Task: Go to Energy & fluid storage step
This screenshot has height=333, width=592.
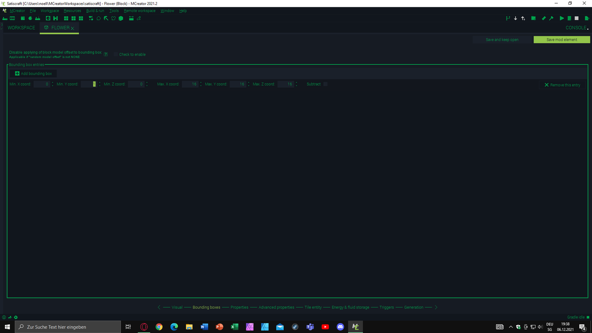Action: tap(351, 307)
